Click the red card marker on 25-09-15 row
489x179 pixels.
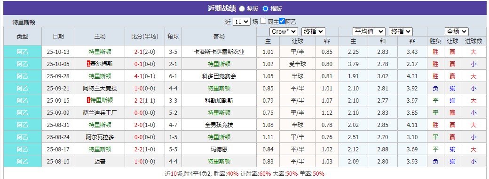pos(88,100)
